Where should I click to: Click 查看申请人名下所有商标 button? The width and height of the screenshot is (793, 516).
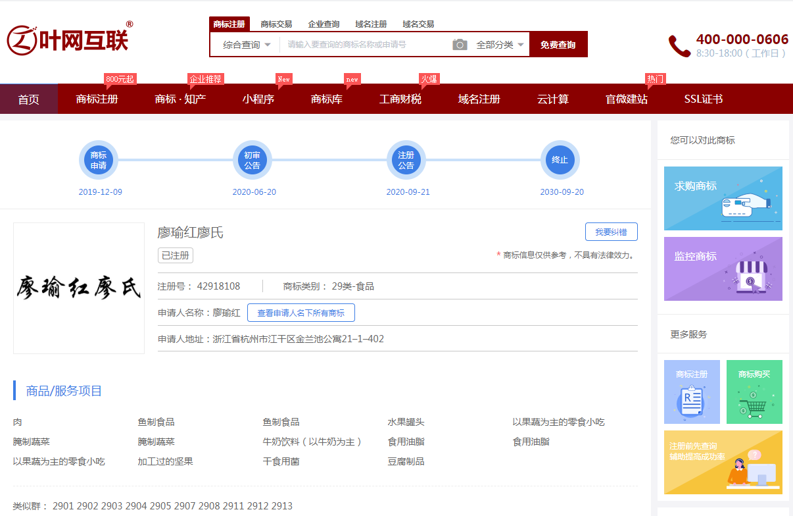[300, 313]
